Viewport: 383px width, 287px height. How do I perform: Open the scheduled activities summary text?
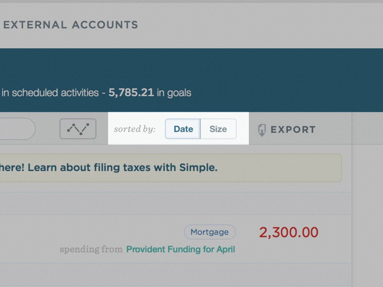50,93
